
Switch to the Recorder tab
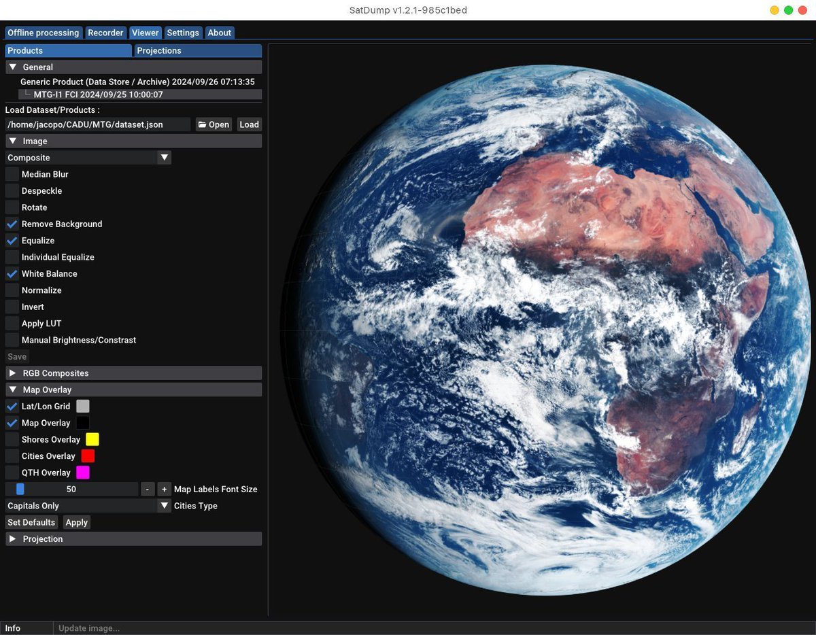pos(105,33)
